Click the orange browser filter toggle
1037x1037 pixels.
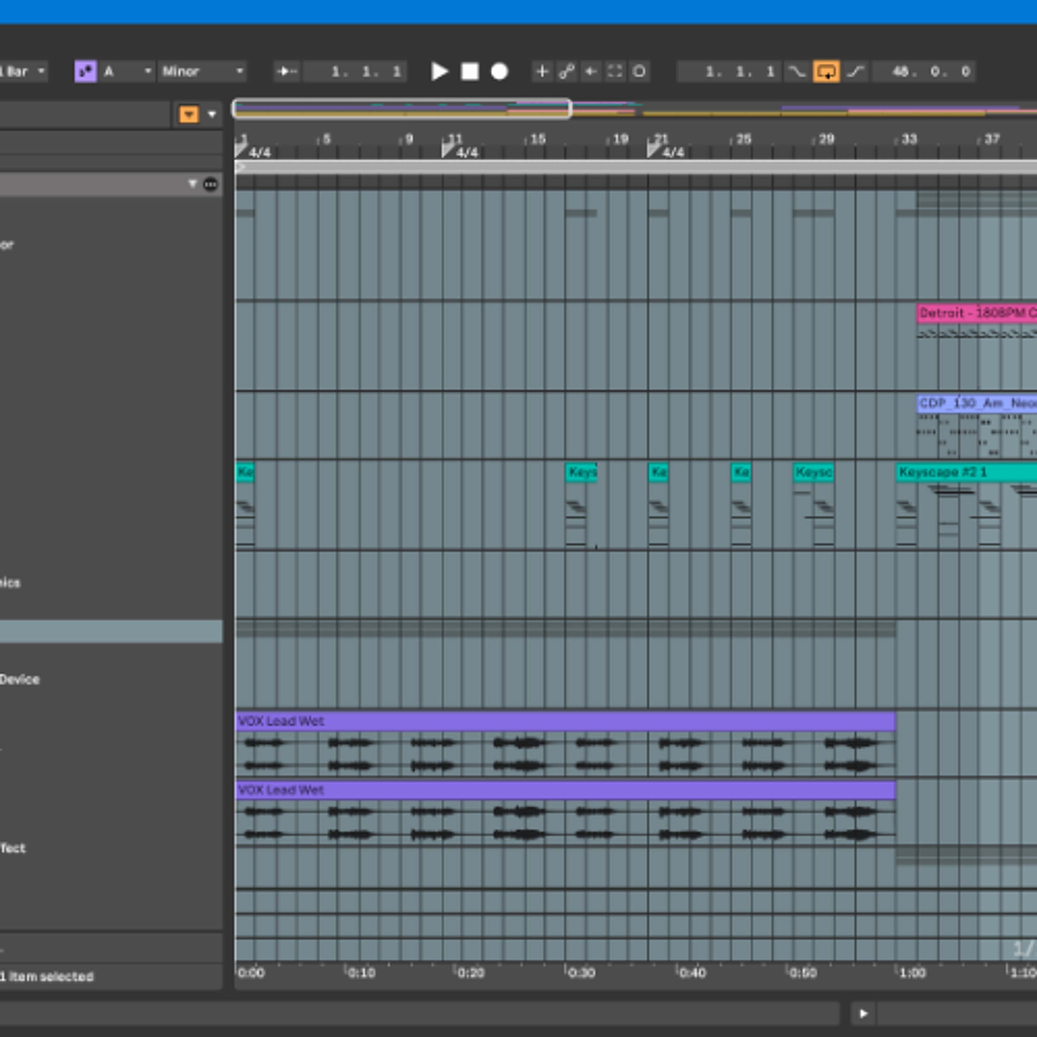tap(189, 114)
